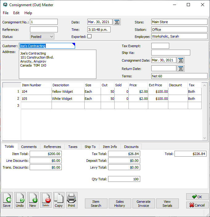The image size is (210, 217).
Task: Open calendar picker next to Date field
Action: 117,22
